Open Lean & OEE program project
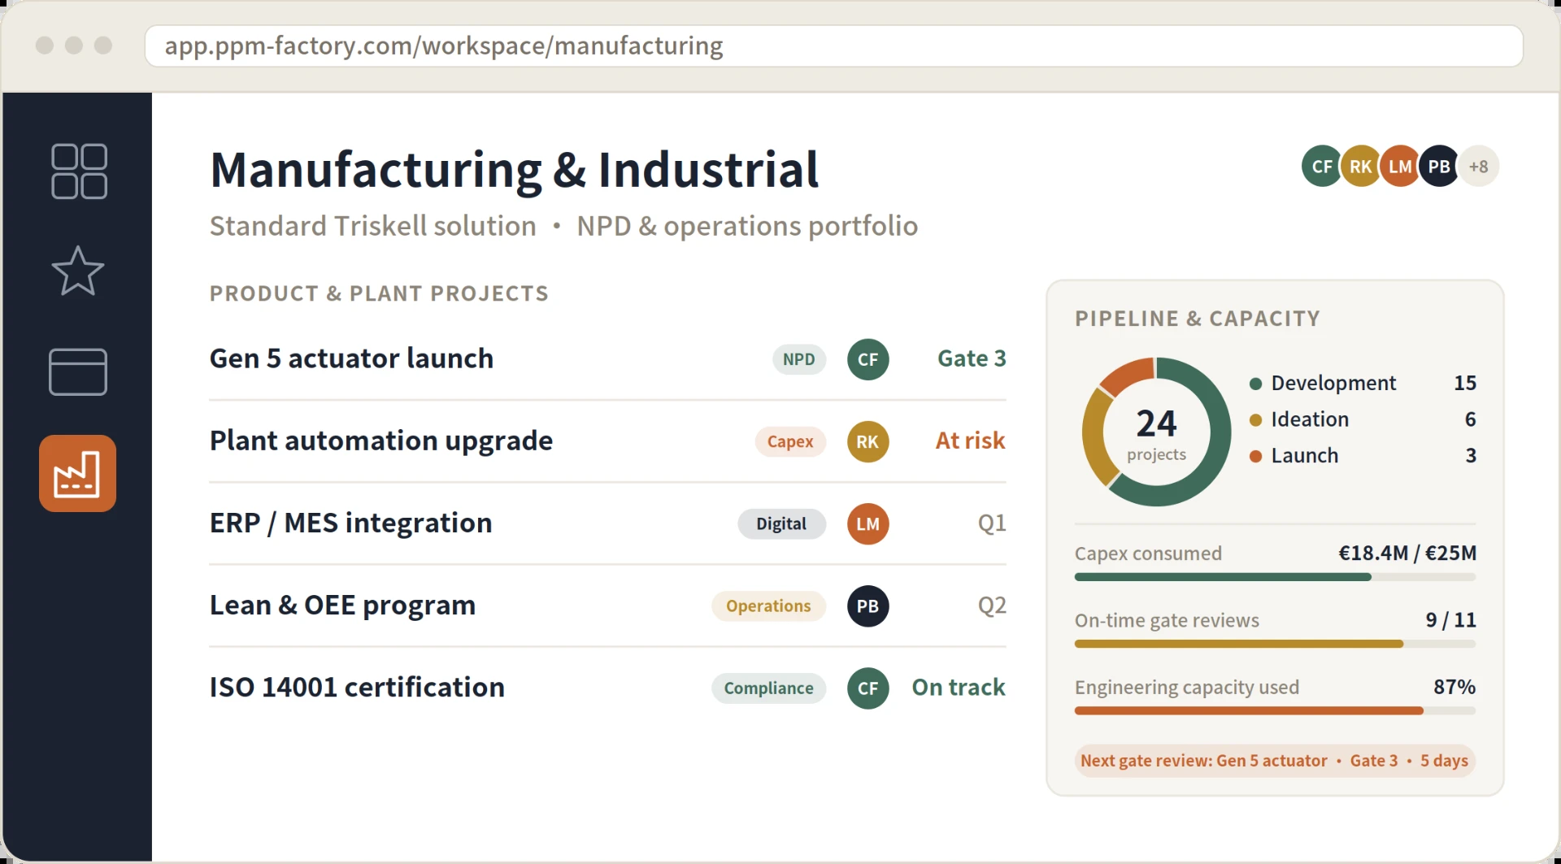This screenshot has height=864, width=1561. (342, 606)
